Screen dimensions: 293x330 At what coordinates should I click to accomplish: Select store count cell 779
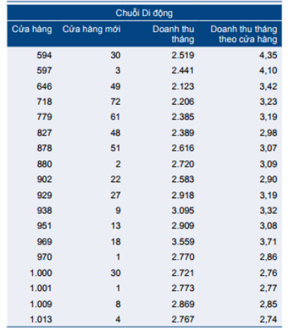[44, 117]
